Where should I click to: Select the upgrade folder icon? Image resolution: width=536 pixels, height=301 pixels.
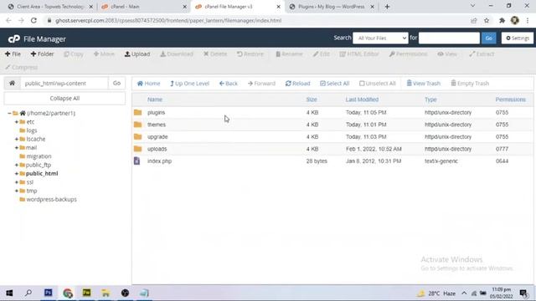pos(137,137)
